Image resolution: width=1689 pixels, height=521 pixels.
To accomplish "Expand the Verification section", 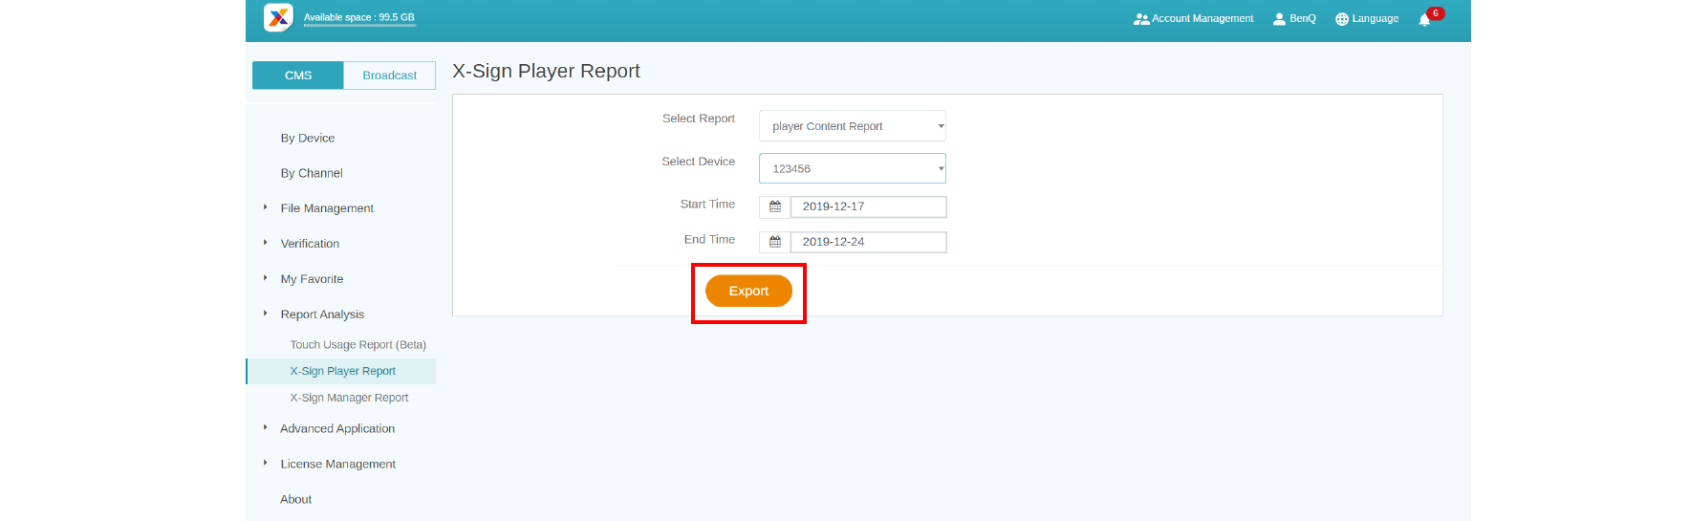I will click(310, 244).
